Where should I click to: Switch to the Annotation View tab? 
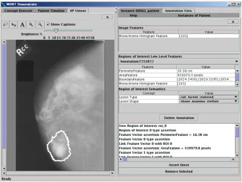click(179, 11)
